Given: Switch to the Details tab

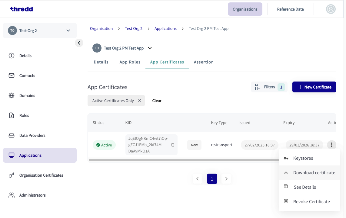Looking at the screenshot, I should [x=101, y=62].
